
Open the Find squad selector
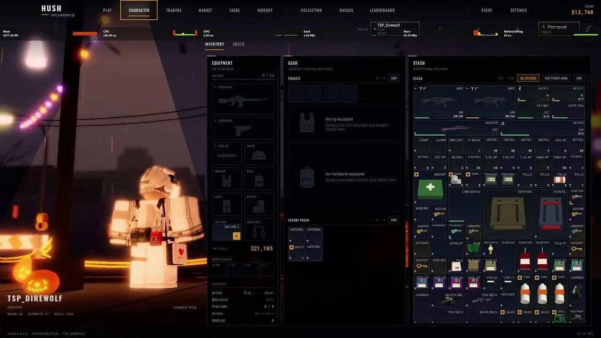click(559, 29)
